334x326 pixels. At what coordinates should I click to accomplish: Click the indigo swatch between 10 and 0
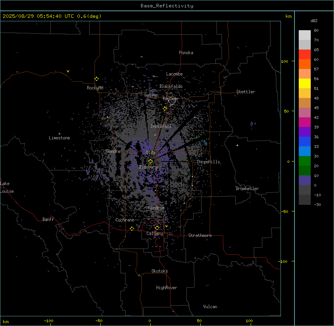tap(305, 180)
